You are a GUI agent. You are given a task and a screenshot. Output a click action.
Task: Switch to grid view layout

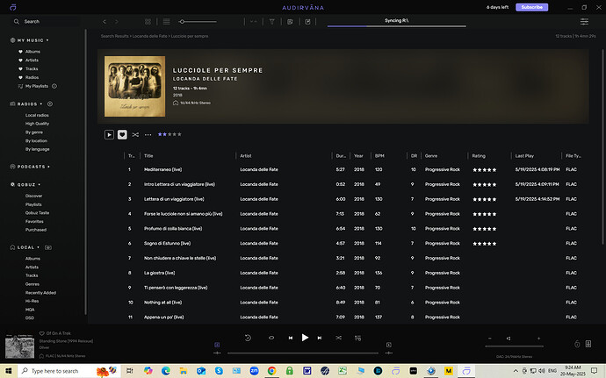click(148, 22)
